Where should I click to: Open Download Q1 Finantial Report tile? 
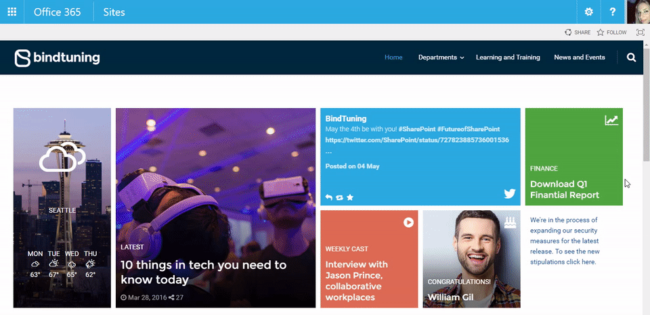[x=573, y=156]
